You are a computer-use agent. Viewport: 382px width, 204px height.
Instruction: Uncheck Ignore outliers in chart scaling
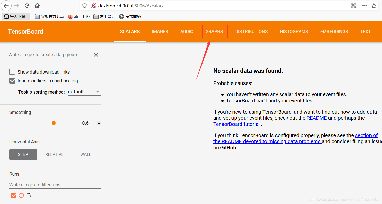12,81
